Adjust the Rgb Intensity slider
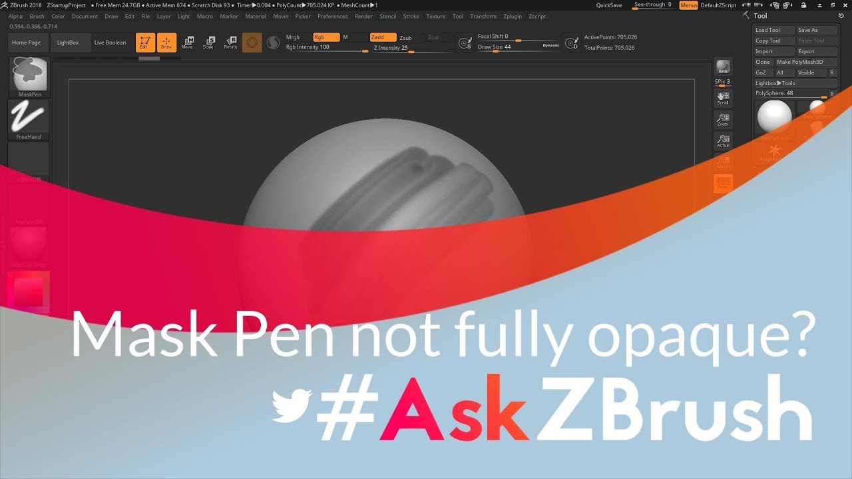 pos(326,48)
